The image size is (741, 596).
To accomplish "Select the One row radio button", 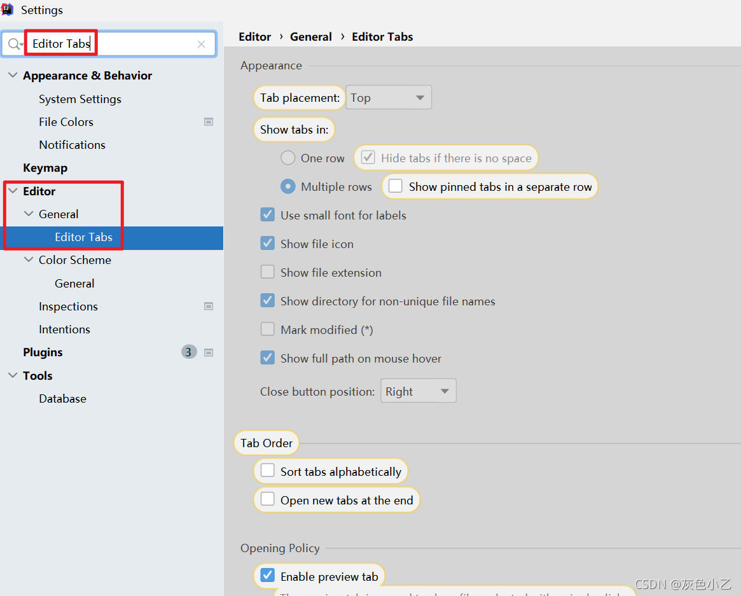I will point(287,158).
